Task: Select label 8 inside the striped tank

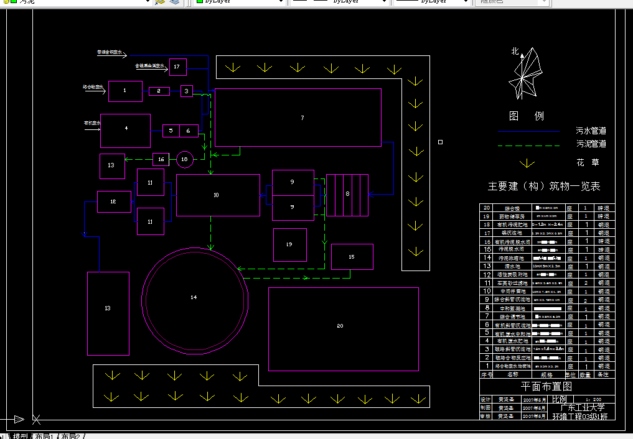Action: [347, 194]
